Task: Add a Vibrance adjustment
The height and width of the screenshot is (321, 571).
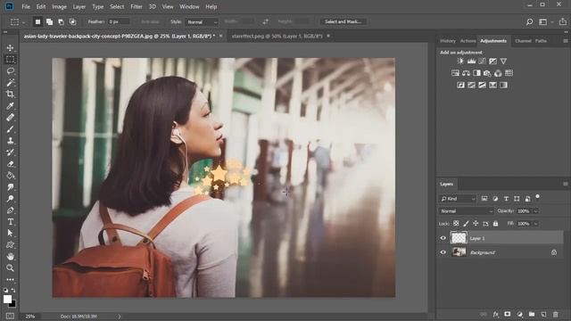Action: tap(503, 62)
